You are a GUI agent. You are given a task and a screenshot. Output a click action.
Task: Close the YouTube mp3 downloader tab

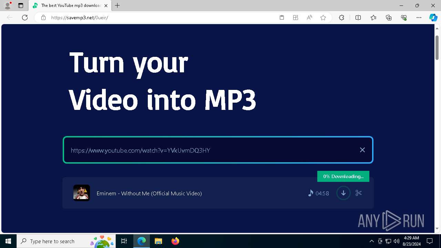coord(106,6)
